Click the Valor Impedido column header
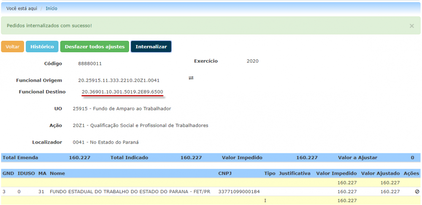Viewport: 422px width, 205px height. tap(336, 173)
